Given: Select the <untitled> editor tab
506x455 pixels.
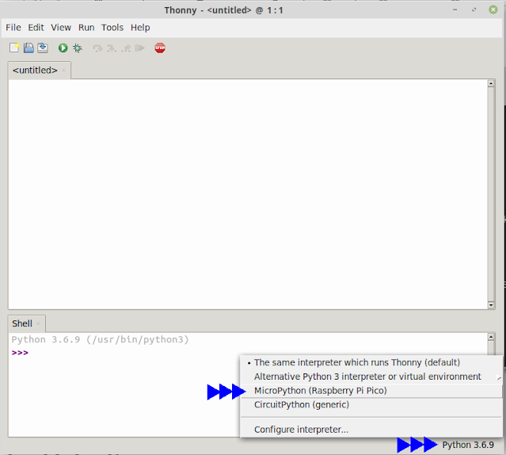Looking at the screenshot, I should [35, 70].
